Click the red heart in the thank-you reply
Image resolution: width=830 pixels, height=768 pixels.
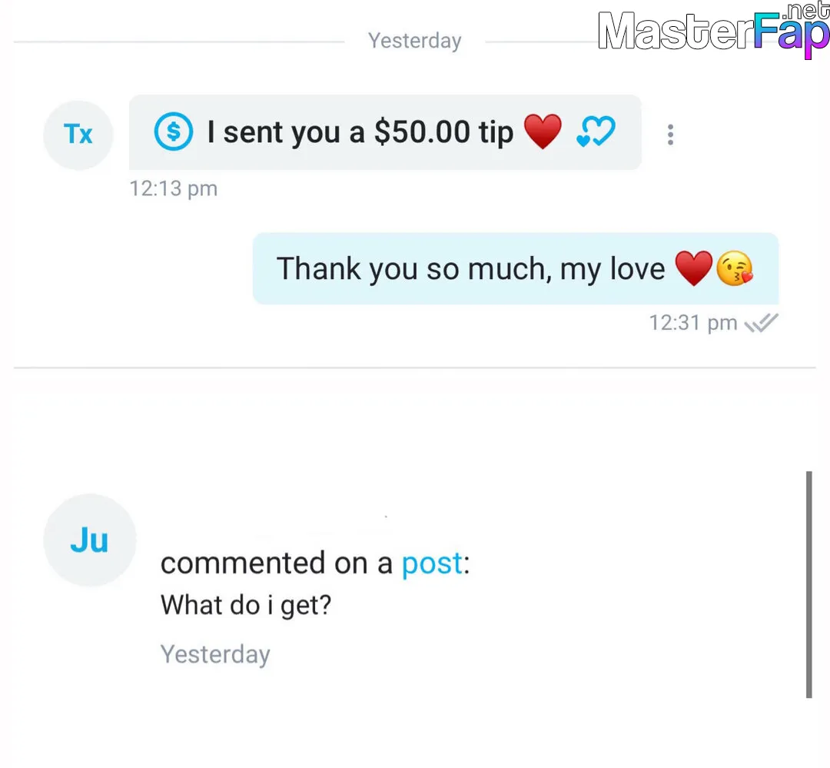tap(693, 269)
